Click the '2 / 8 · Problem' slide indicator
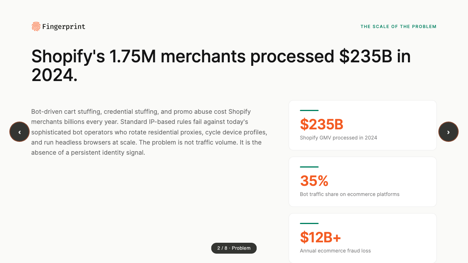 234,248
